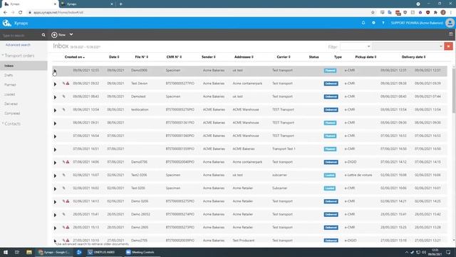This screenshot has height=257, width=456.
Task: Click the search magnifier icon
Action: pyautogui.click(x=43, y=35)
